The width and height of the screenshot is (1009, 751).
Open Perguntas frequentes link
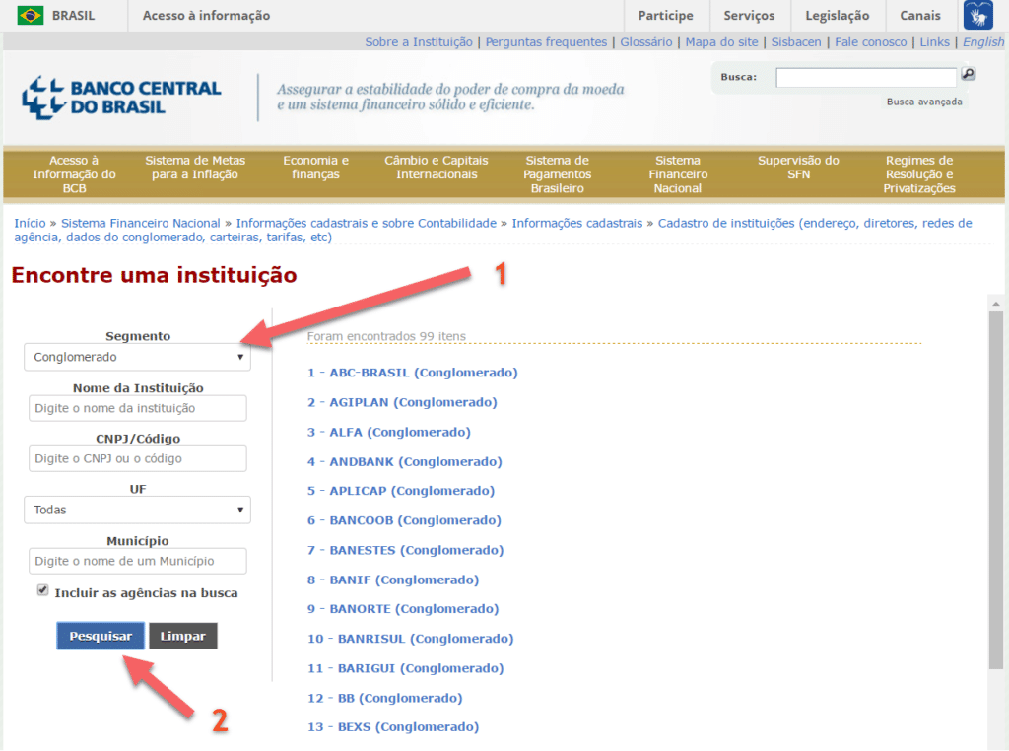tap(546, 41)
